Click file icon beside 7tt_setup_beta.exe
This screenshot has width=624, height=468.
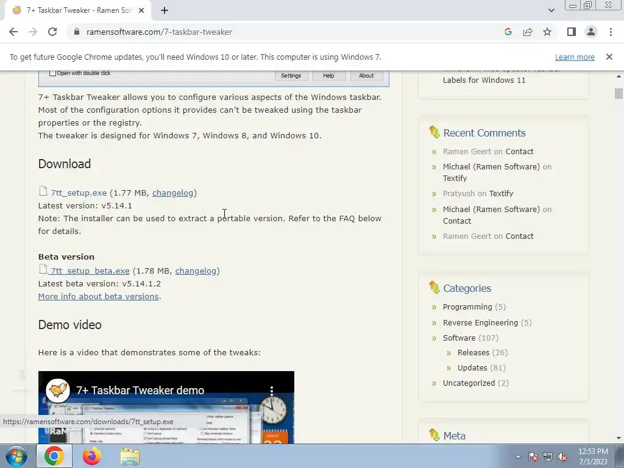(x=43, y=269)
